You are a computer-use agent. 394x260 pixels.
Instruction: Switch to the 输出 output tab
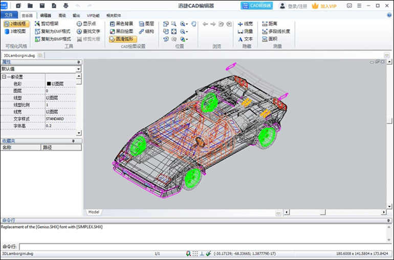76,15
